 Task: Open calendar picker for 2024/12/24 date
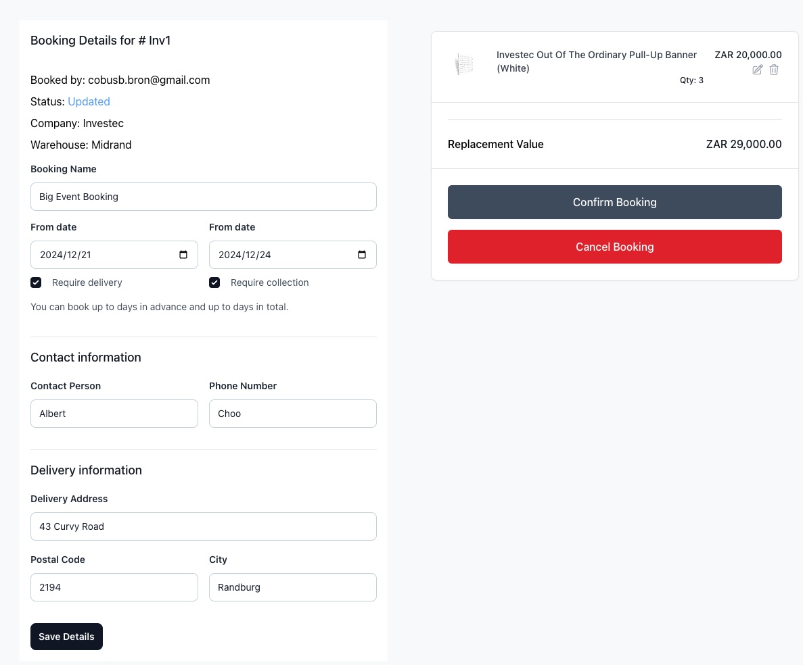tap(362, 255)
